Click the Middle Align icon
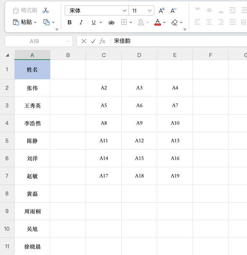The image size is (247, 255). [x=209, y=10]
